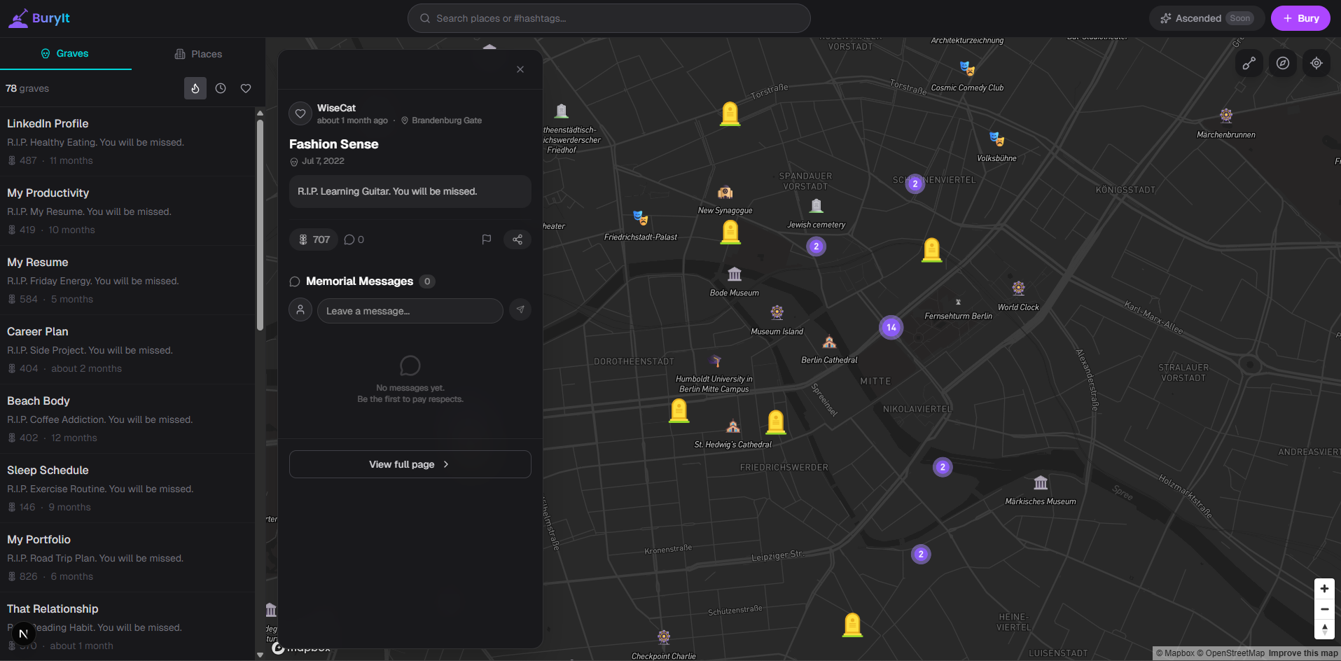This screenshot has width=1341, height=661.
Task: Zoom out on the map
Action: click(1324, 609)
